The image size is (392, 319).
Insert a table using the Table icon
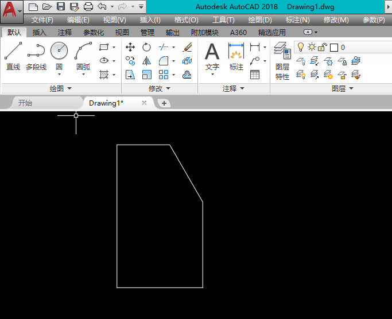coord(255,75)
